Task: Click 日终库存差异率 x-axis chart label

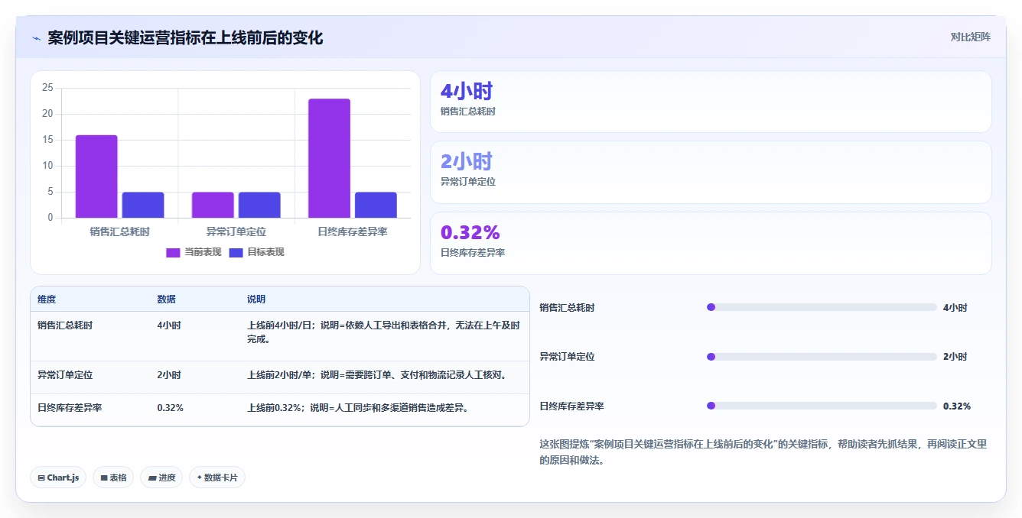Action: point(352,231)
